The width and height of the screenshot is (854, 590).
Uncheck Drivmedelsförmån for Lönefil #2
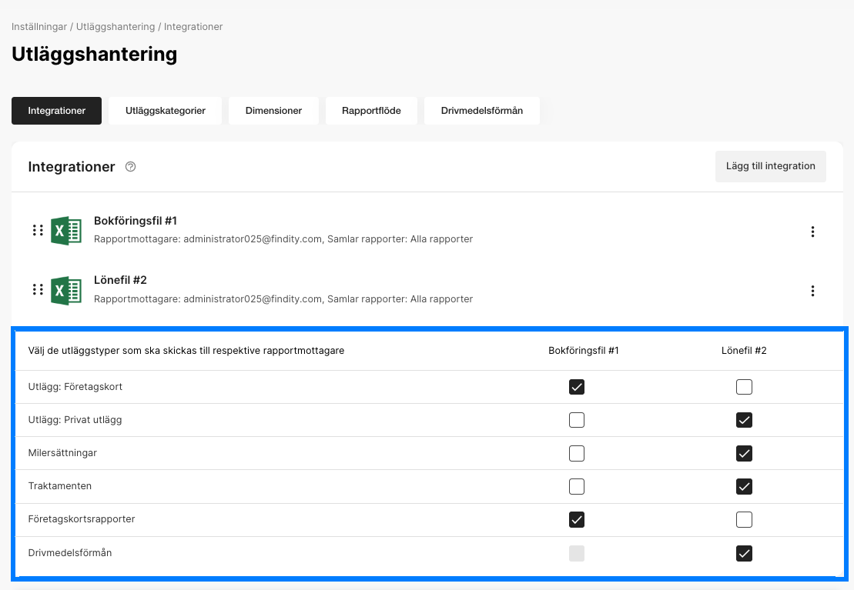tap(744, 553)
